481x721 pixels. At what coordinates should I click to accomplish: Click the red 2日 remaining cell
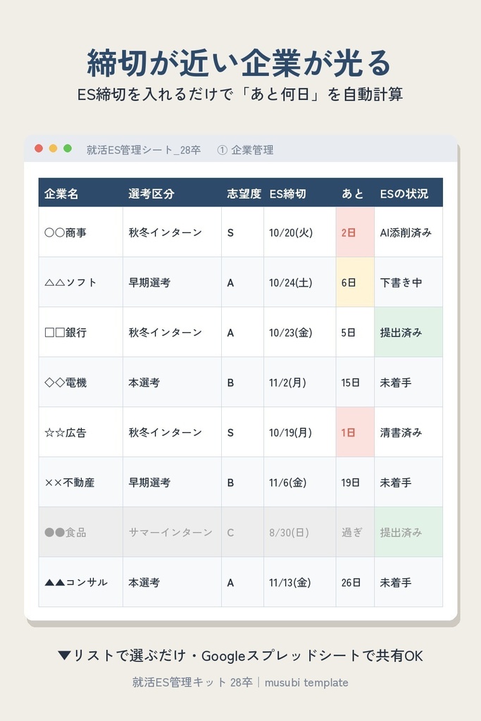[355, 232]
